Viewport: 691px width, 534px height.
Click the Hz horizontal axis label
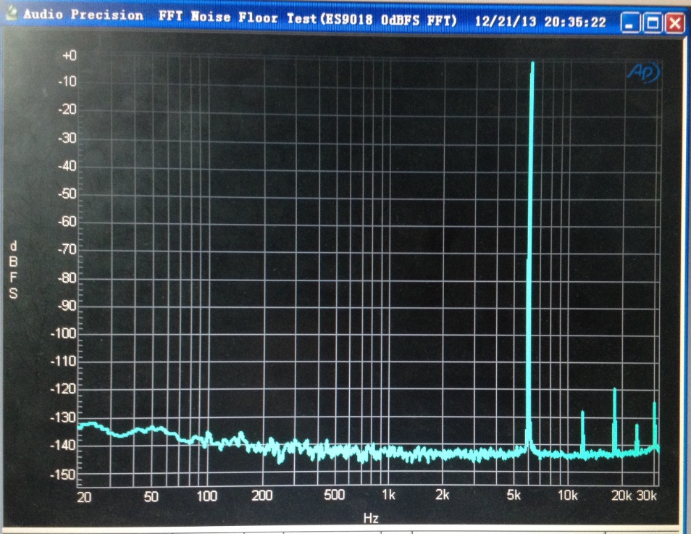pyautogui.click(x=371, y=518)
